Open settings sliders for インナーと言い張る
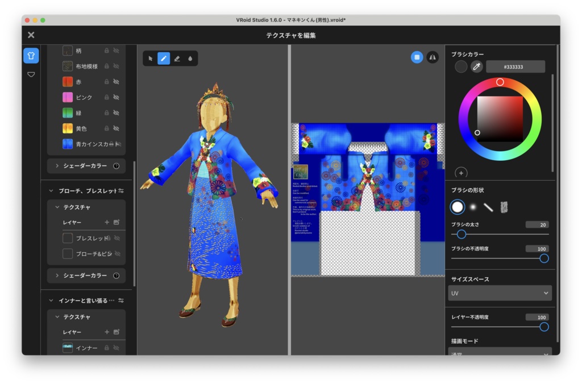Image resolution: width=582 pixels, height=384 pixels. (121, 300)
